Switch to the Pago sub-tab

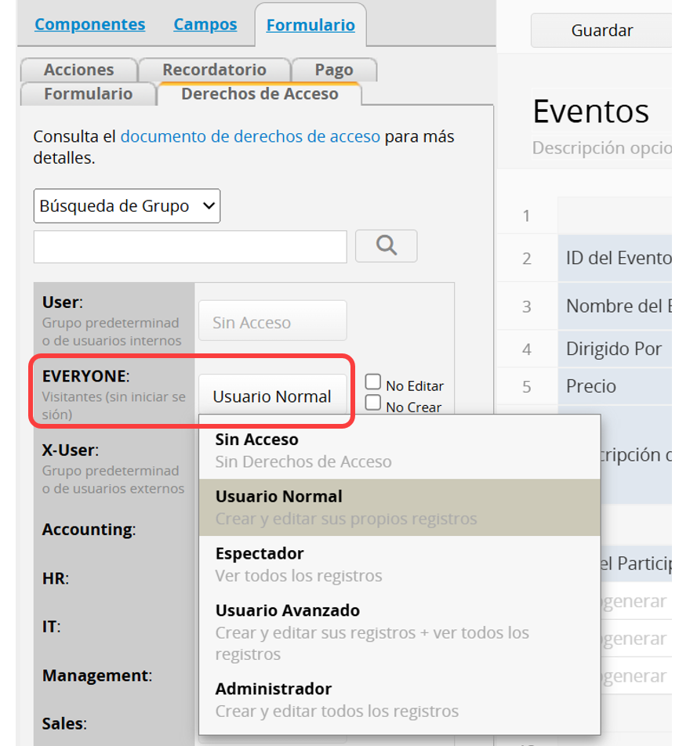pyautogui.click(x=333, y=70)
